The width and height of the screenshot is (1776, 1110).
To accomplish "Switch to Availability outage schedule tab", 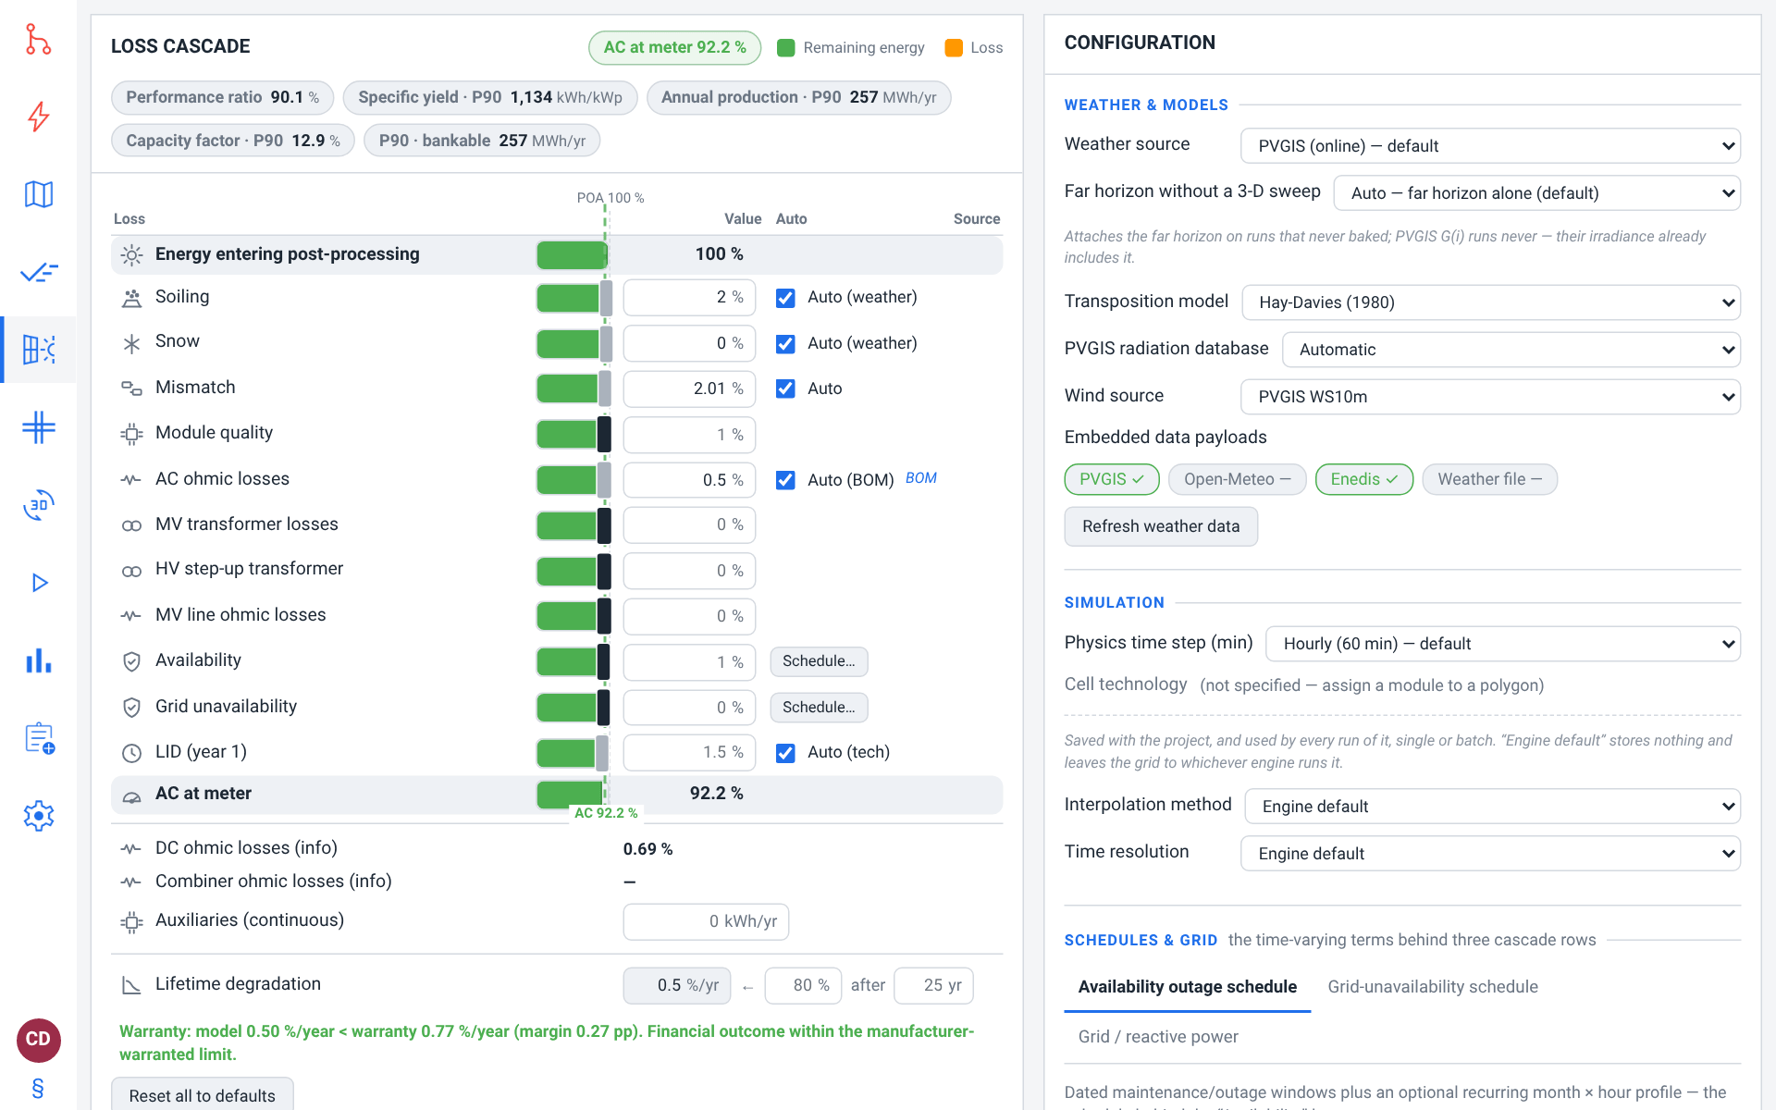I will 1187,987.
